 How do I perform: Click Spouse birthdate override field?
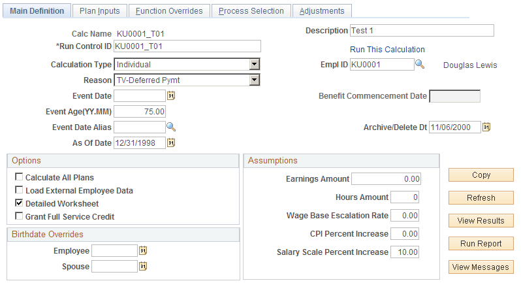point(115,267)
